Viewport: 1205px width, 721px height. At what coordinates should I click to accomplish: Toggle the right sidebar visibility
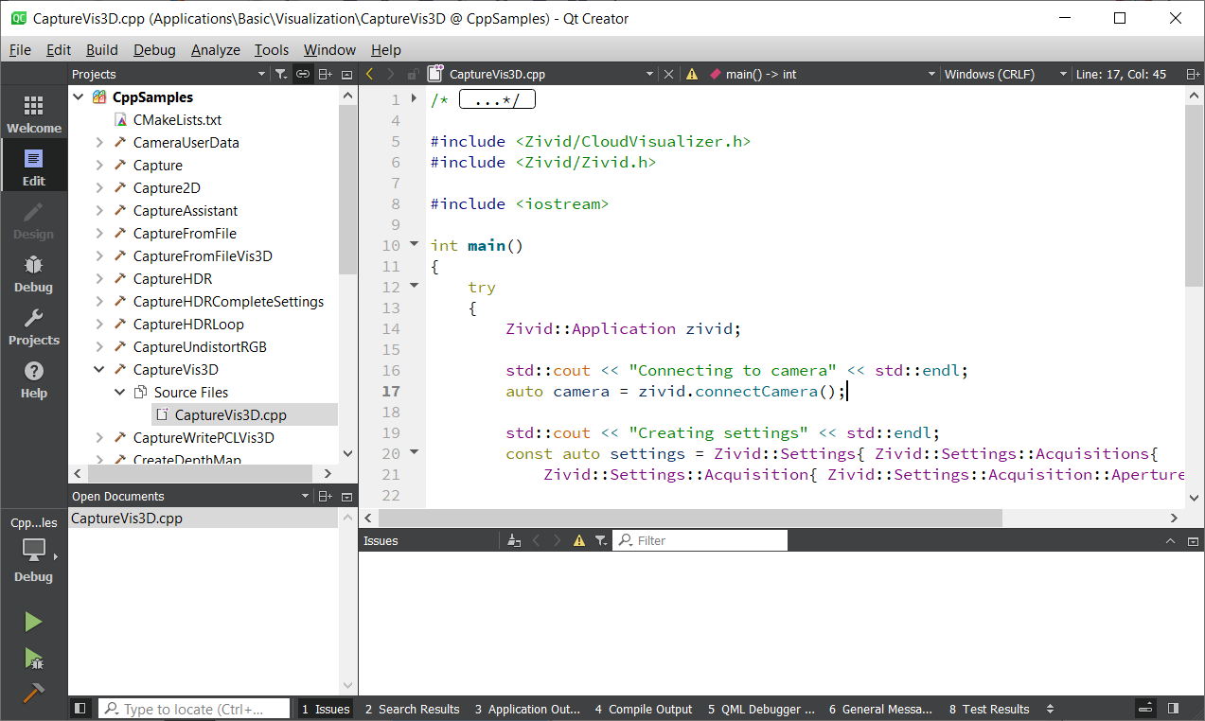click(x=1173, y=709)
